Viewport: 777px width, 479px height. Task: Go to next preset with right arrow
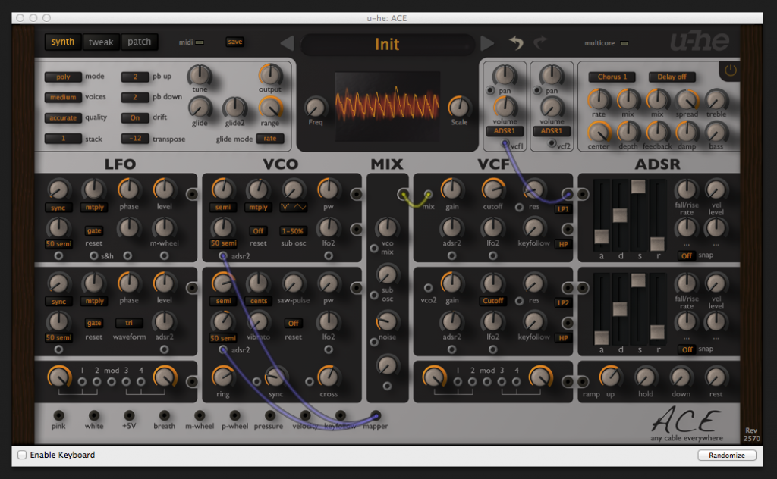pos(487,43)
